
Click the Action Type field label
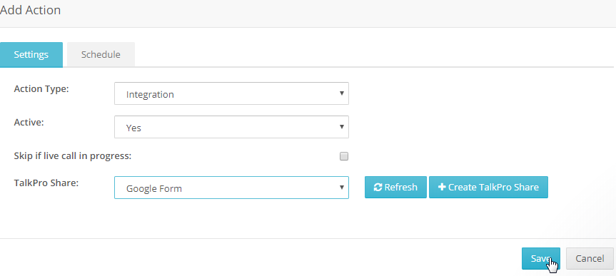click(41, 88)
